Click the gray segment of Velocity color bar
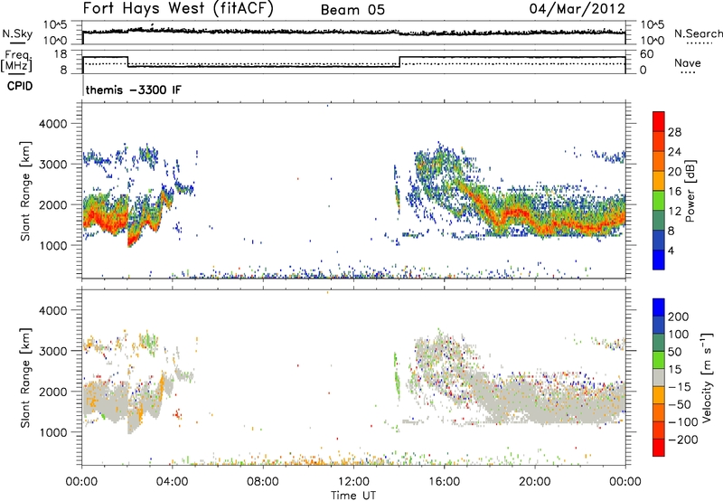 (x=659, y=377)
